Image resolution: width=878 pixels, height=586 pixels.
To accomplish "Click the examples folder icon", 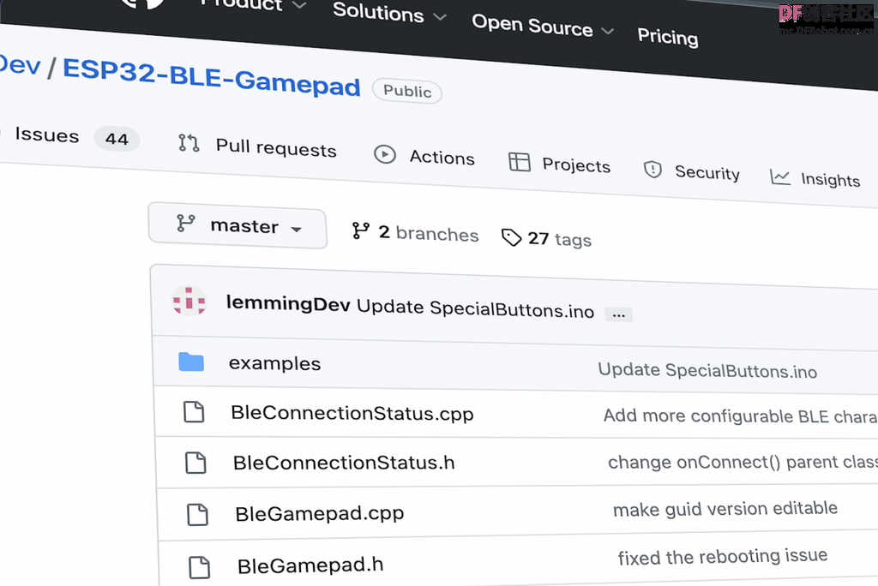I will [191, 362].
